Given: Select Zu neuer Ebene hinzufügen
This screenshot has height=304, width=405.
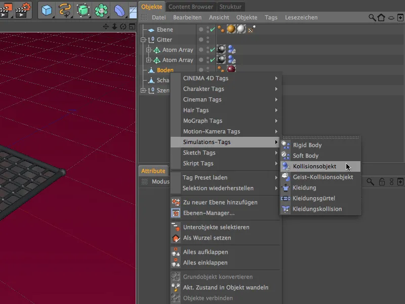Looking at the screenshot, I should pos(226,202).
